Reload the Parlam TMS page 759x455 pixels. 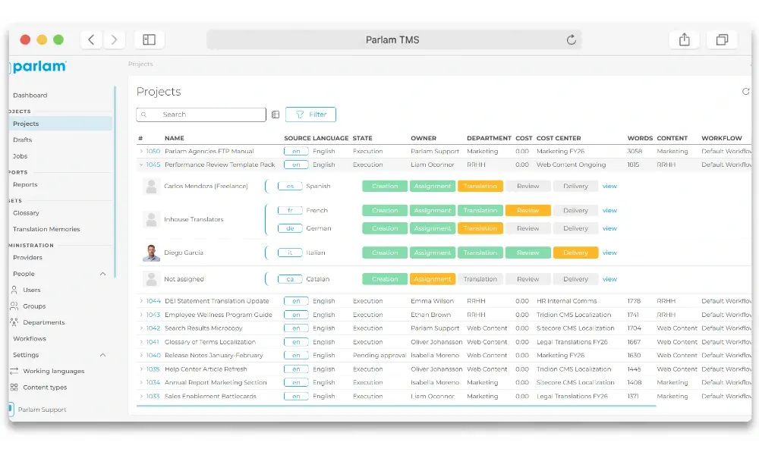pos(572,39)
